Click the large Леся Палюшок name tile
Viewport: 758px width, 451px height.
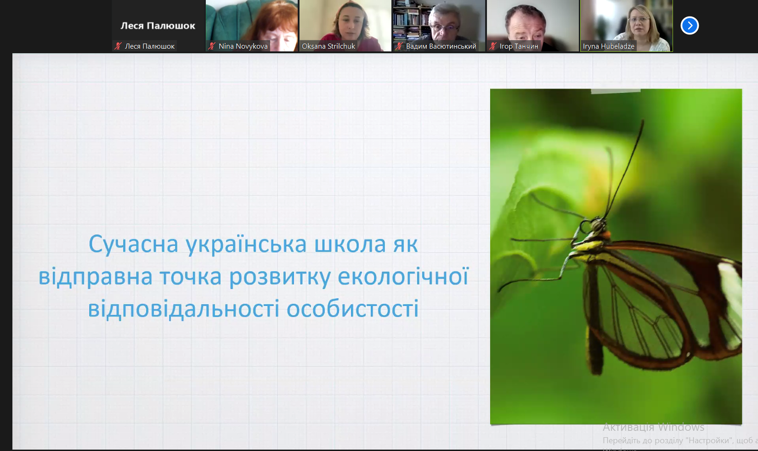click(x=158, y=26)
